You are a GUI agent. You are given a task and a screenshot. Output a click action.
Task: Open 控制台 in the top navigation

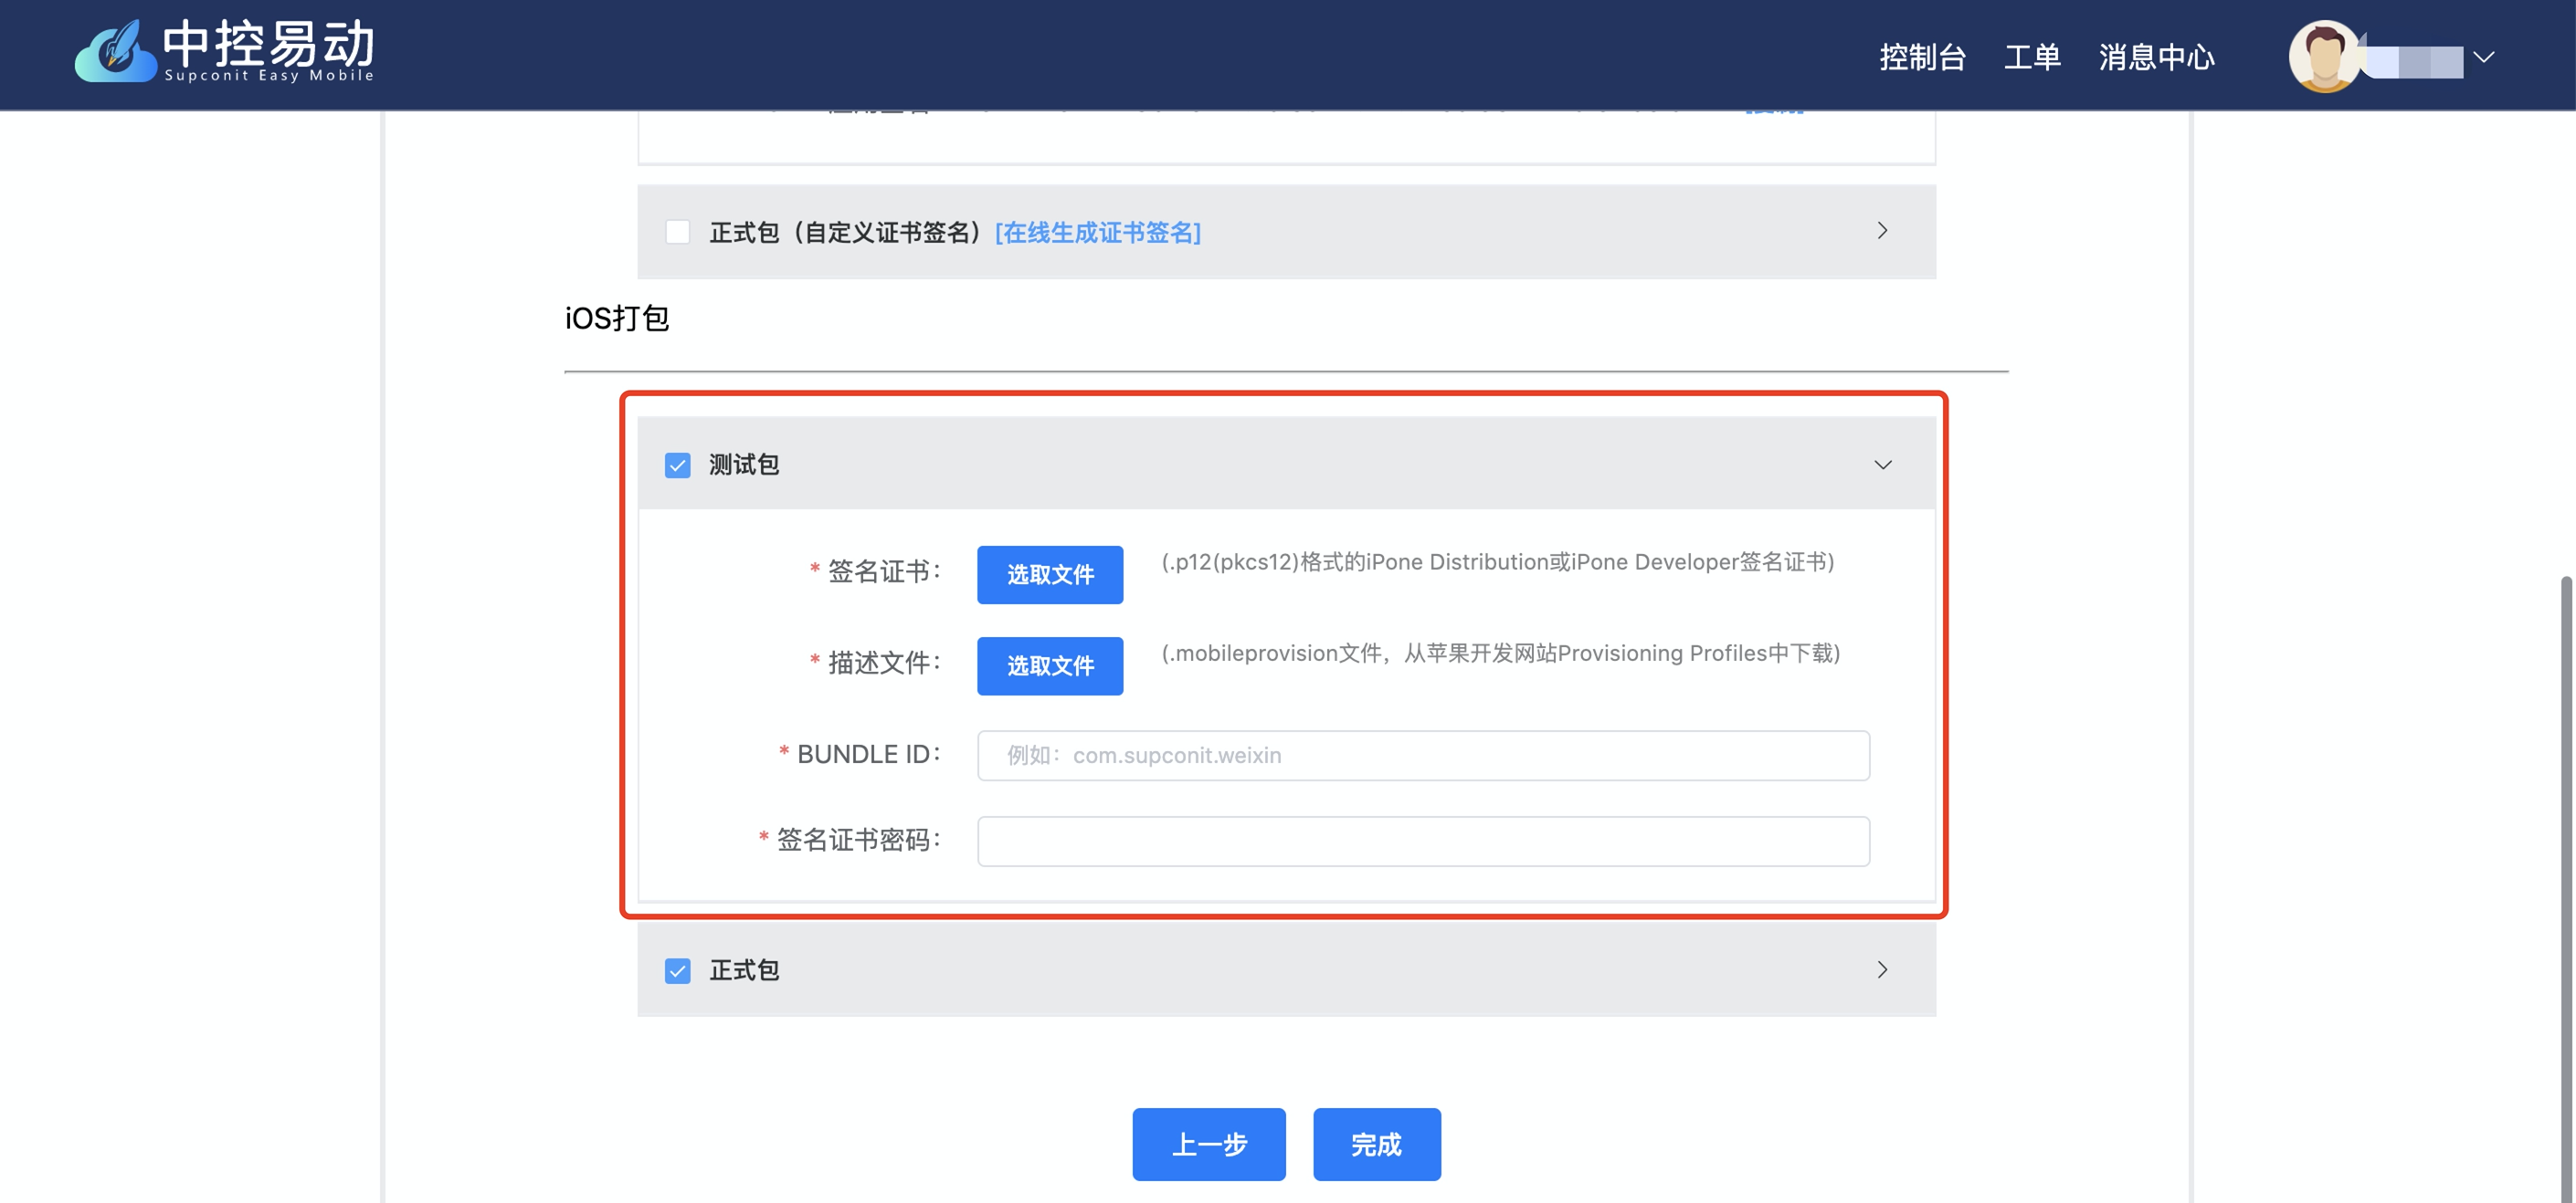[1922, 57]
